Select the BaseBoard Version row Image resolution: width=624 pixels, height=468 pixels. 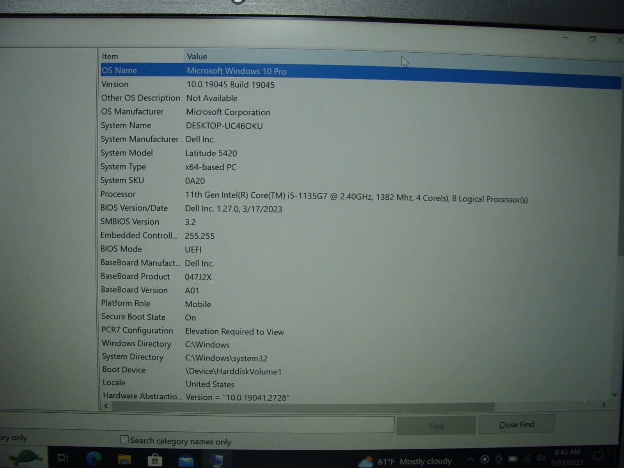tap(361, 290)
